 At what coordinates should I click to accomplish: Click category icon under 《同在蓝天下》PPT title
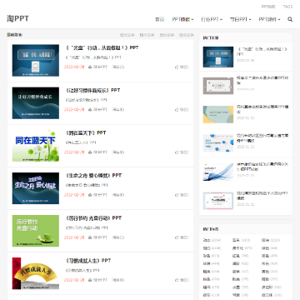pos(90,152)
